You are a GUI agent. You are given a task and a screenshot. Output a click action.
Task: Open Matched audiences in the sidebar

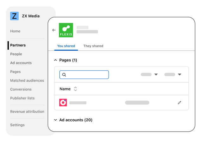pos(27,80)
